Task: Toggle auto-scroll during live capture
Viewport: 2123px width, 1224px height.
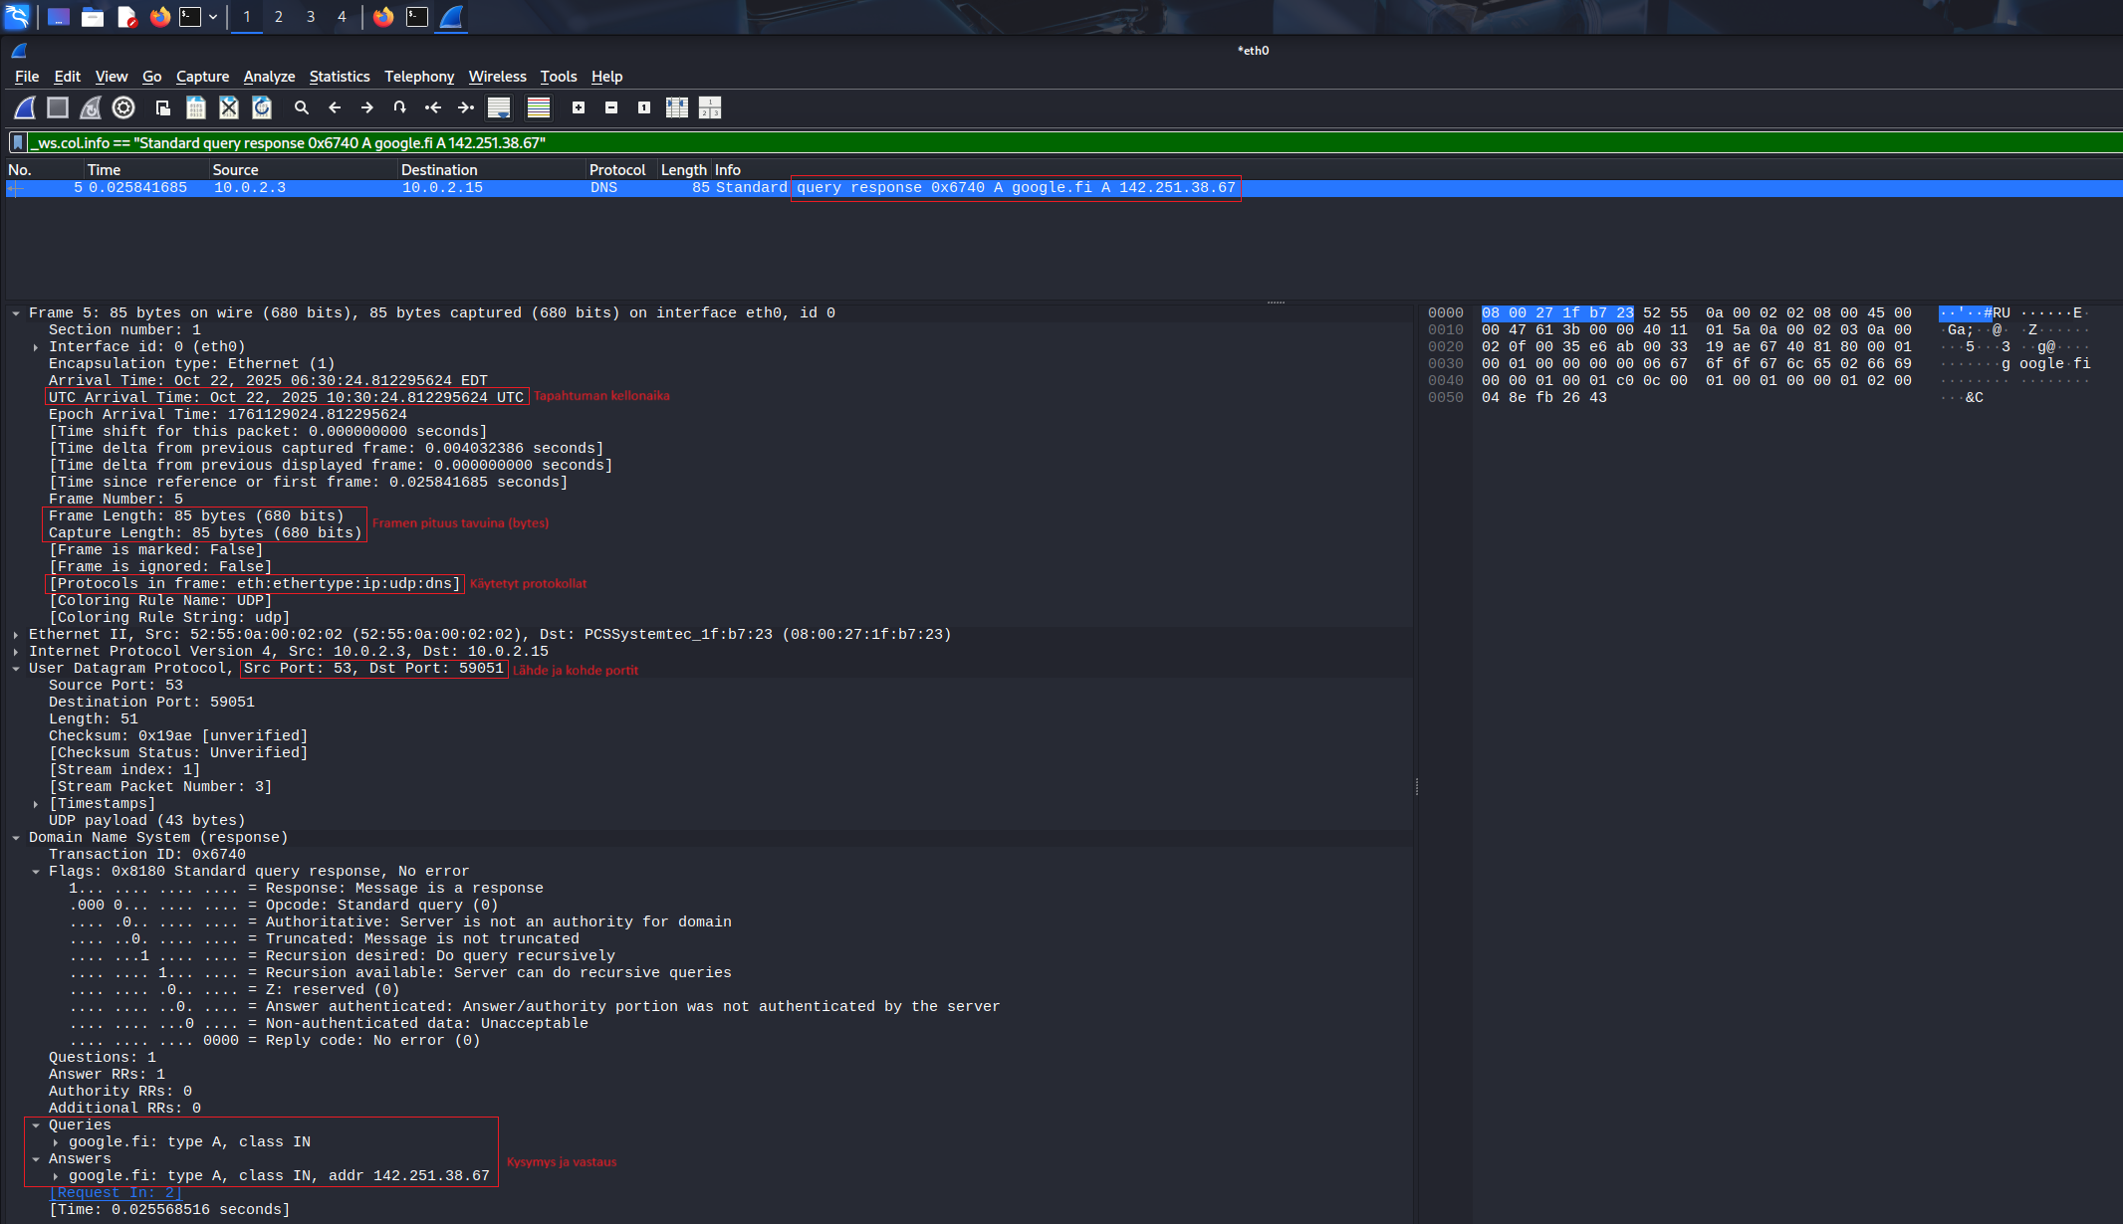Action: [x=499, y=107]
